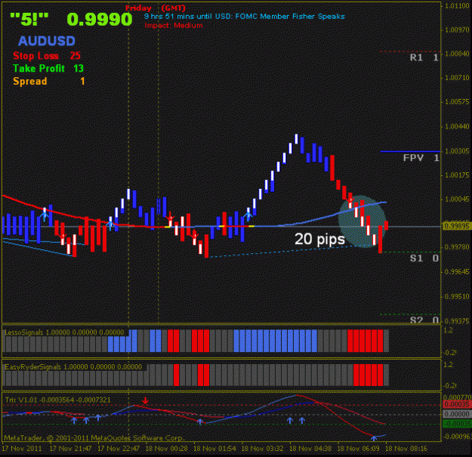This screenshot has height=457, width=472.
Task: Click the Trix V1.01 indicator label
Action: tap(58, 400)
